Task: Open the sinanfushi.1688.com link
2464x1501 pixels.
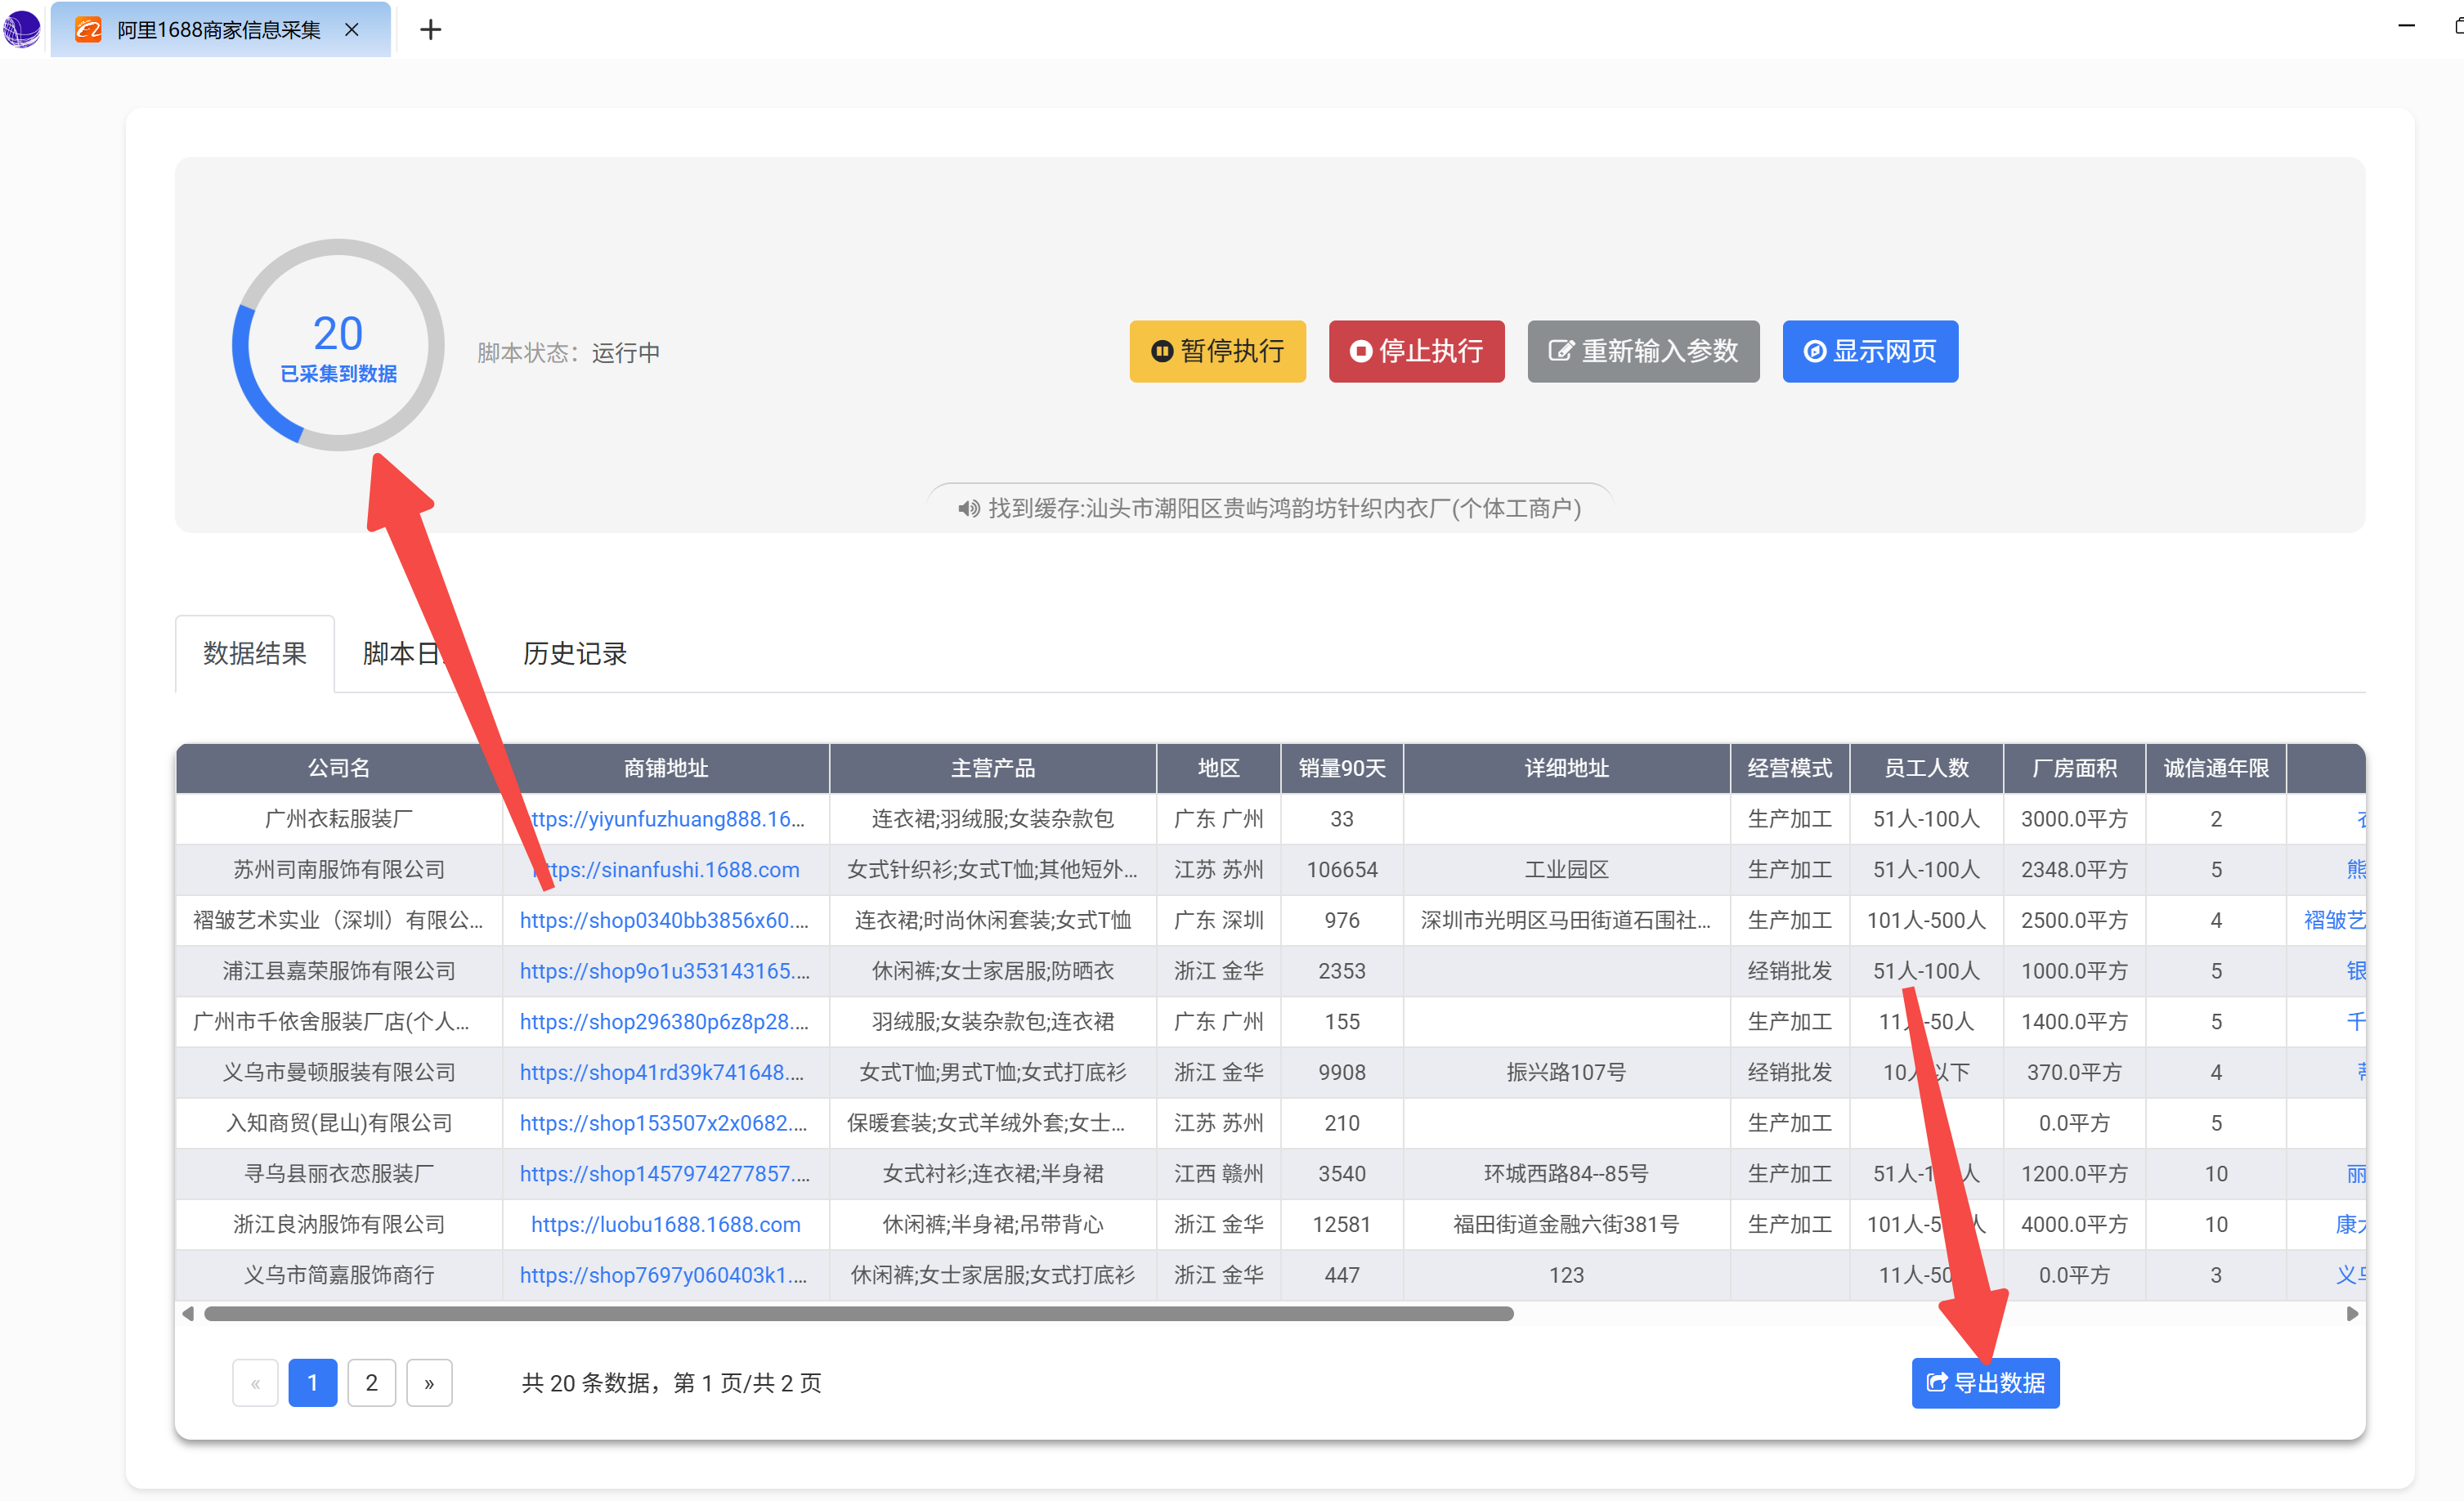Action: click(x=666, y=870)
